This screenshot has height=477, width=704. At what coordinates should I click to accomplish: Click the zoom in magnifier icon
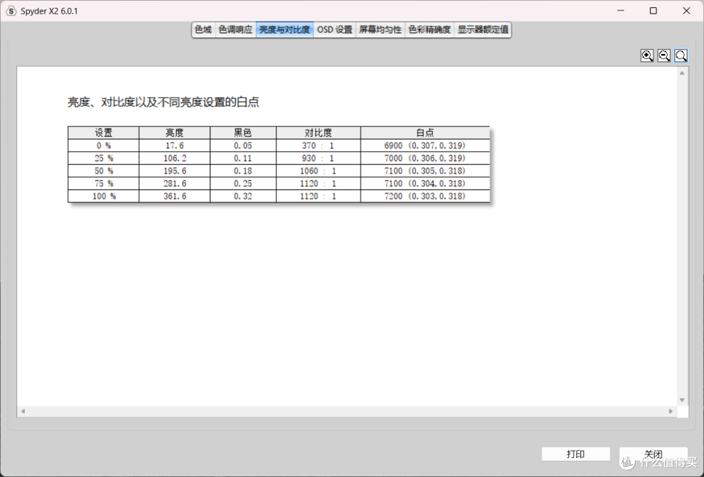point(647,55)
